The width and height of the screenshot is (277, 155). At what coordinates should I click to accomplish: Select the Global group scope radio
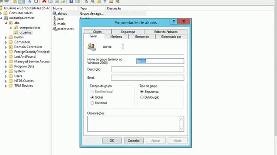click(92, 97)
